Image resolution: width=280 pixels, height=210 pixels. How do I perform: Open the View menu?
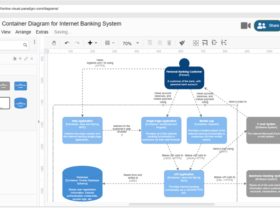tap(6, 32)
